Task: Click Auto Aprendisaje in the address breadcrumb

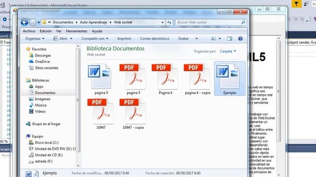Action: click(93, 22)
